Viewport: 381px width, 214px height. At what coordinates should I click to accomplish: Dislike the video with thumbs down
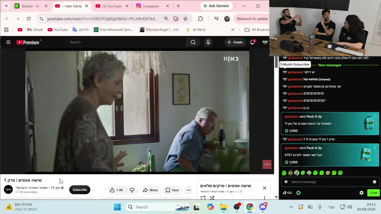click(132, 190)
